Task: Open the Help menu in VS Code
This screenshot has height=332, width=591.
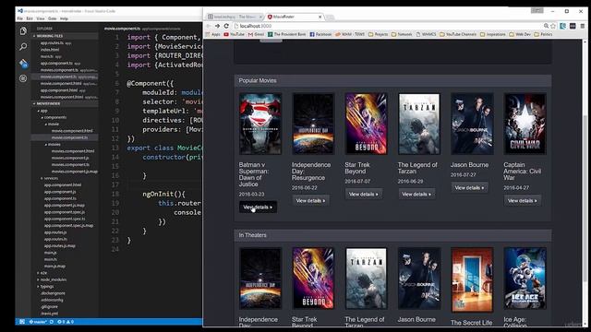Action: (x=64, y=18)
